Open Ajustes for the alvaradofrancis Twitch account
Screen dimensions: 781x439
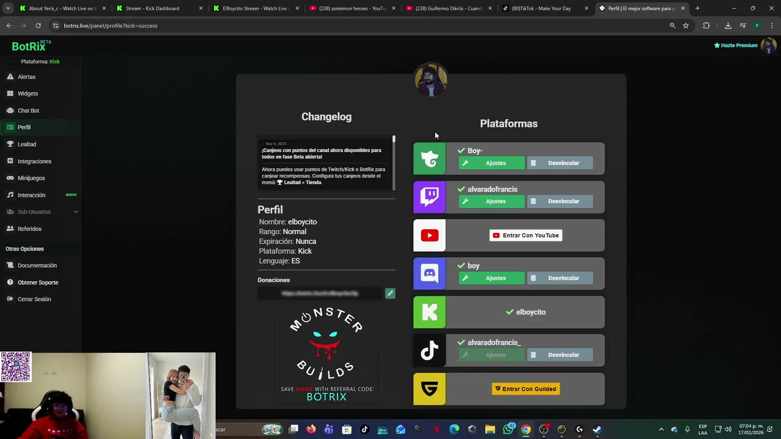tap(491, 201)
